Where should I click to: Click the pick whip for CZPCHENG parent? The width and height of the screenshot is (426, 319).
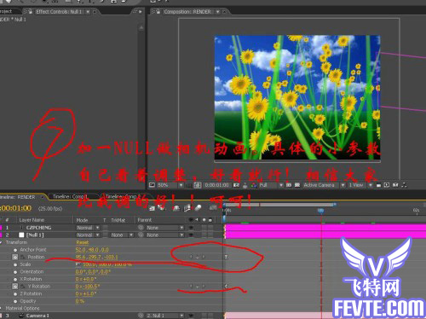click(x=141, y=228)
